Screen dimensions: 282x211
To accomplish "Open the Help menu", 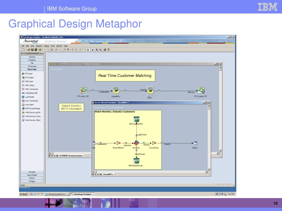I will pos(66,46).
